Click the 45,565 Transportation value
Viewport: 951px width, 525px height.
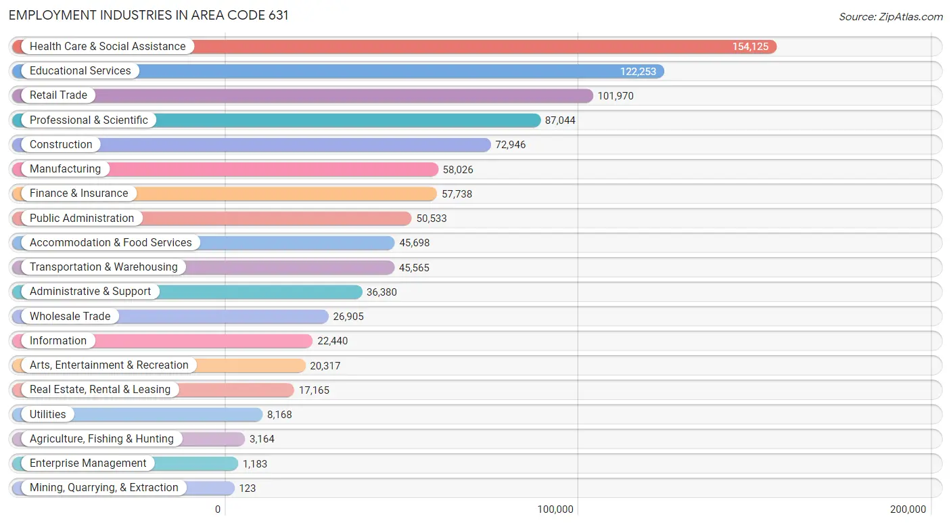click(414, 267)
